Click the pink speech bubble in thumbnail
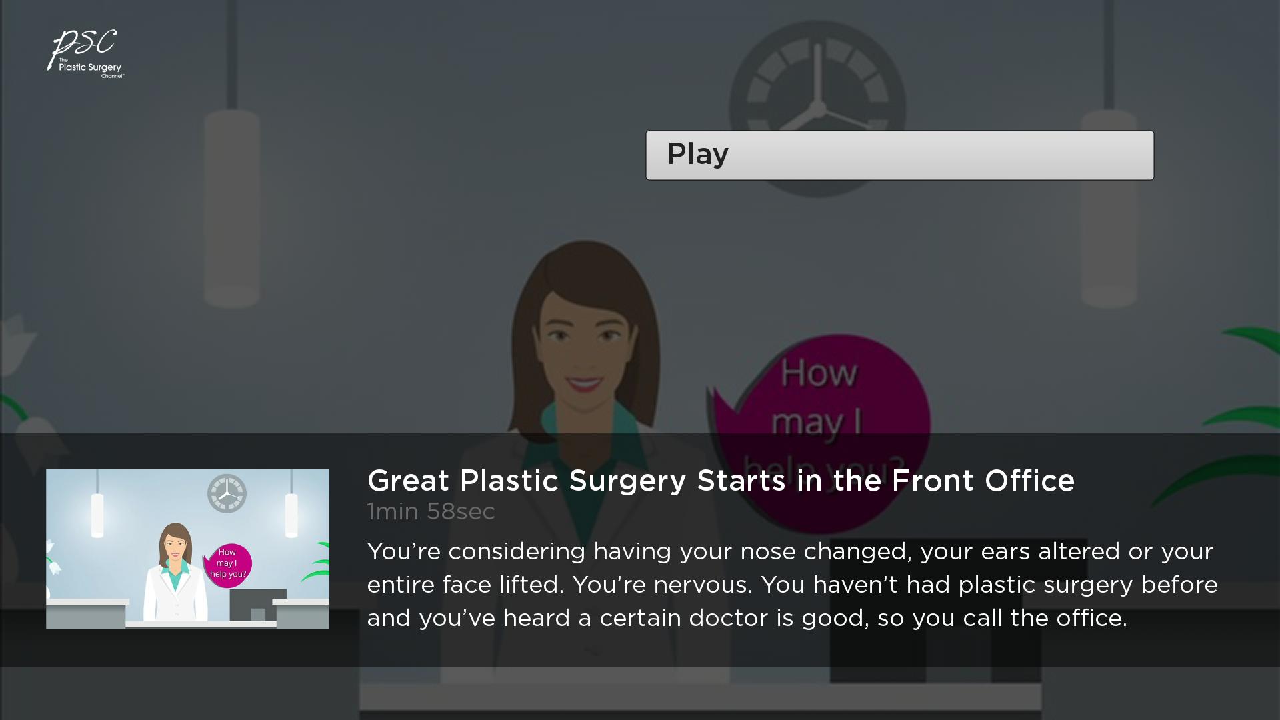1280x720 pixels. coord(227,565)
